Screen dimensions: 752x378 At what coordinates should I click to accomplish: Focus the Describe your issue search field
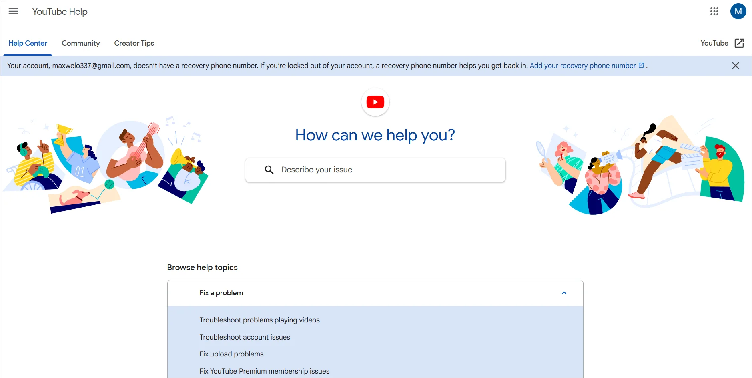[x=375, y=170]
